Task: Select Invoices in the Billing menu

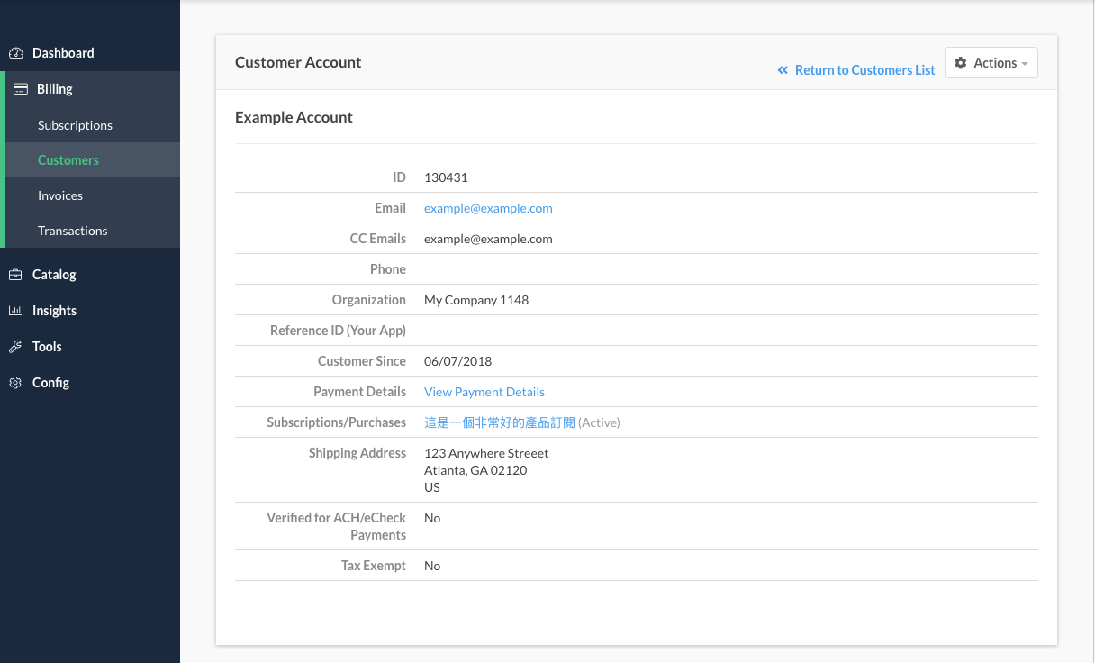Action: coord(60,195)
